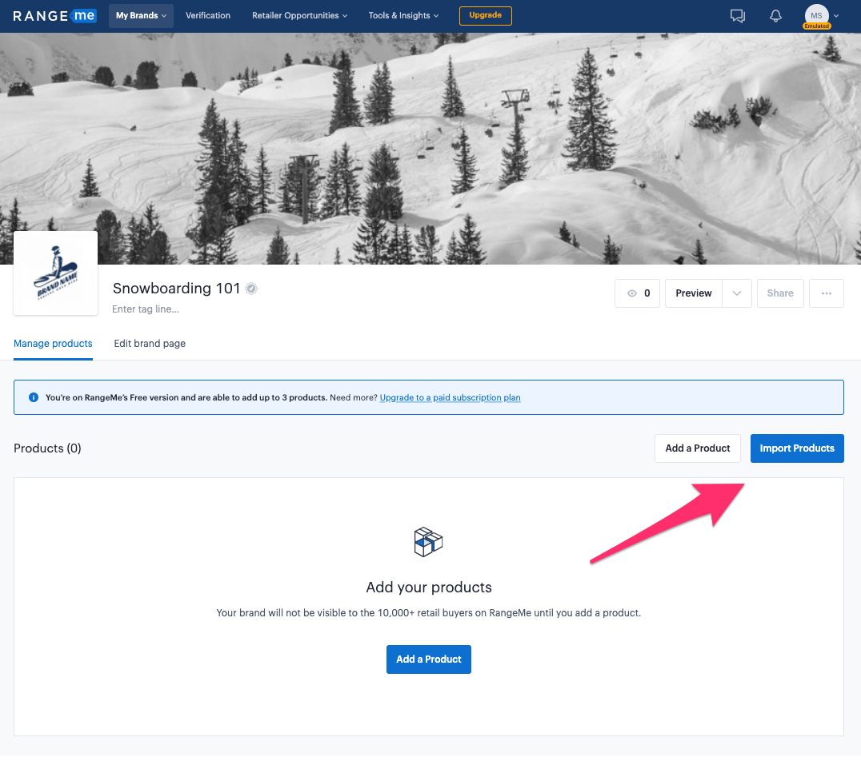This screenshot has height=765, width=861.
Task: Click the Import Products button
Action: 796,448
